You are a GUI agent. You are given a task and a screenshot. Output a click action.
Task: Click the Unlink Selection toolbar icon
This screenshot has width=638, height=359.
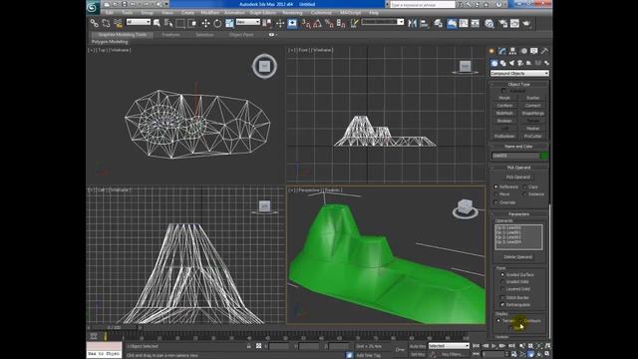(107, 23)
